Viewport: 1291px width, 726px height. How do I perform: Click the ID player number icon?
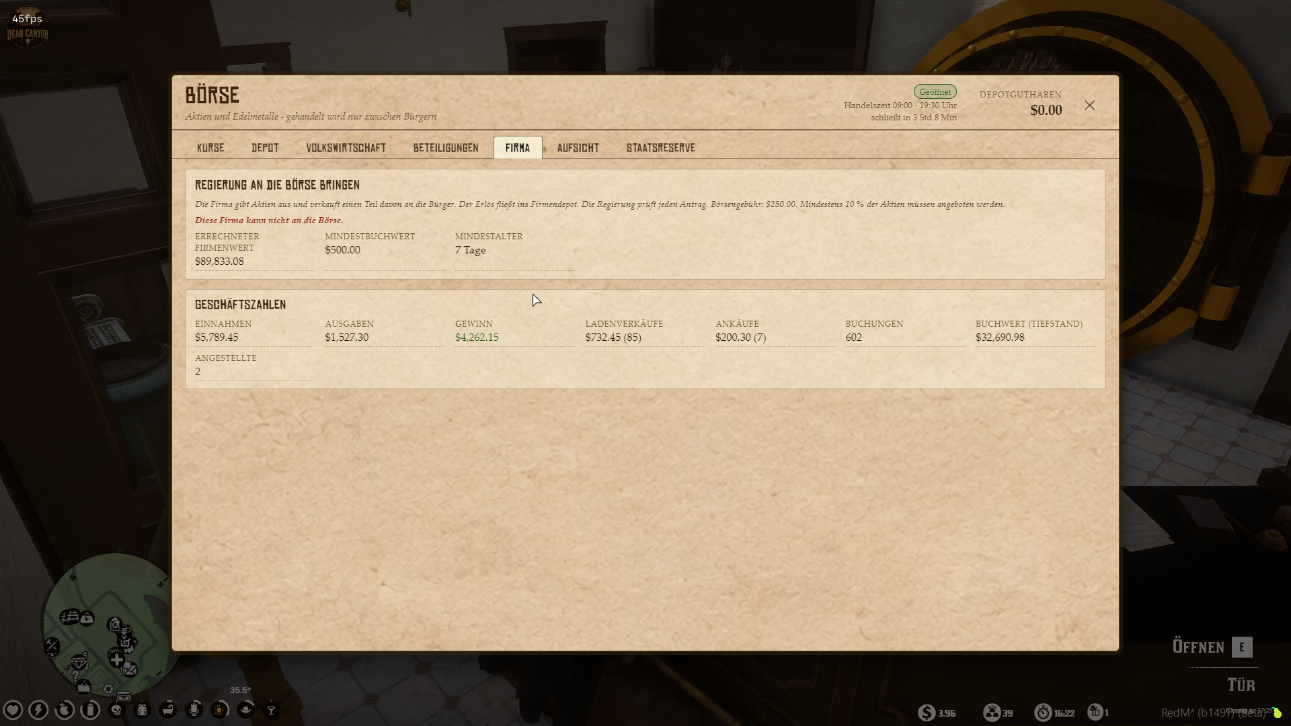pyautogui.click(x=1095, y=712)
